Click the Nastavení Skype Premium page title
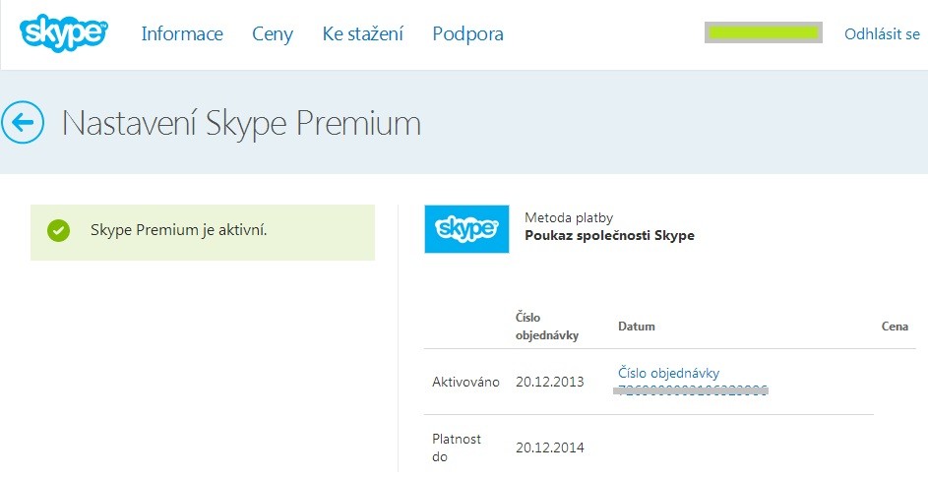 click(241, 124)
